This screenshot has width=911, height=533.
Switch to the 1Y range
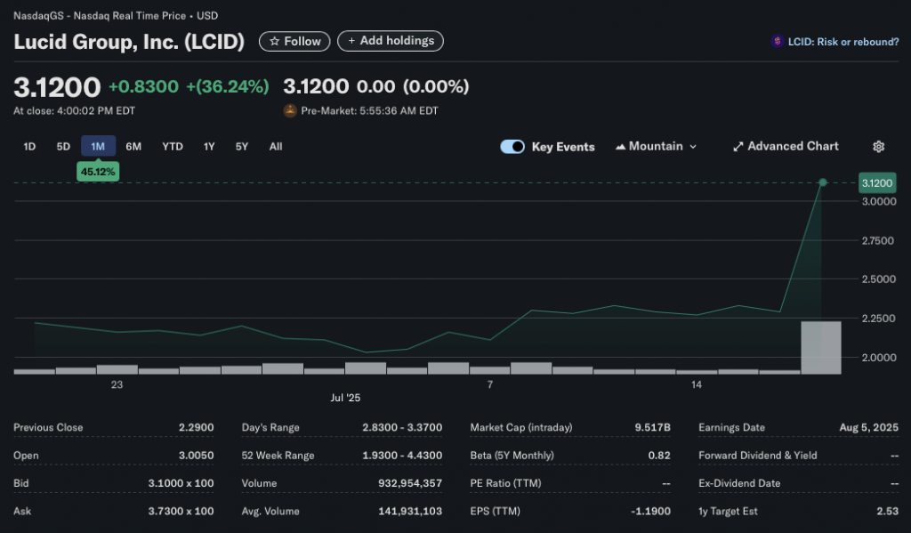tap(209, 147)
